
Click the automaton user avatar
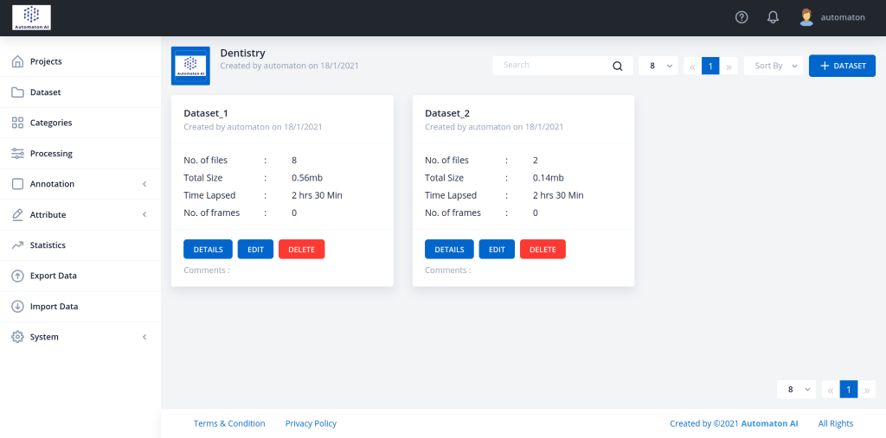pyautogui.click(x=806, y=17)
